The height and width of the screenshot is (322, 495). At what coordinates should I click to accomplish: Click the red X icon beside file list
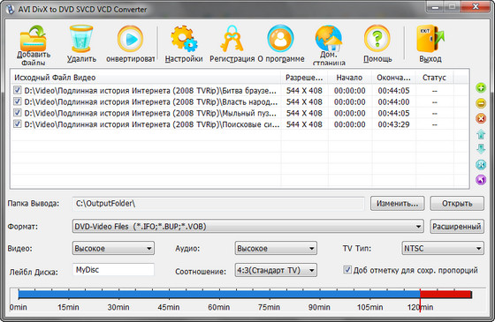pos(481,118)
